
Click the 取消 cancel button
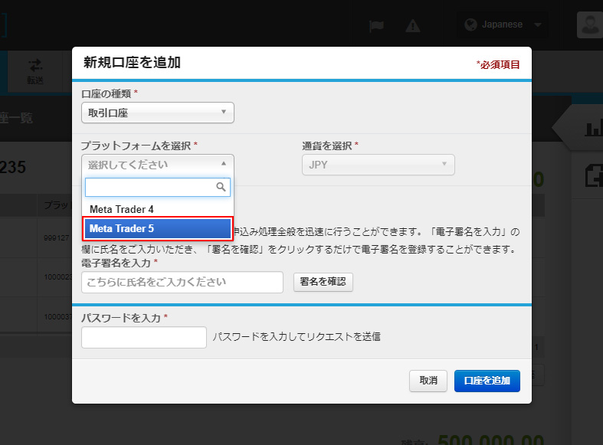pyautogui.click(x=428, y=381)
